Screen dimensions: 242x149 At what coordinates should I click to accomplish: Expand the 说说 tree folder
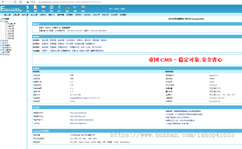tap(1, 41)
